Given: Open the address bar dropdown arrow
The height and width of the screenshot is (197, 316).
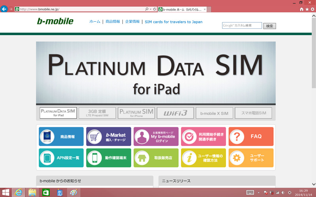Looking at the screenshot, I should coord(150,9).
